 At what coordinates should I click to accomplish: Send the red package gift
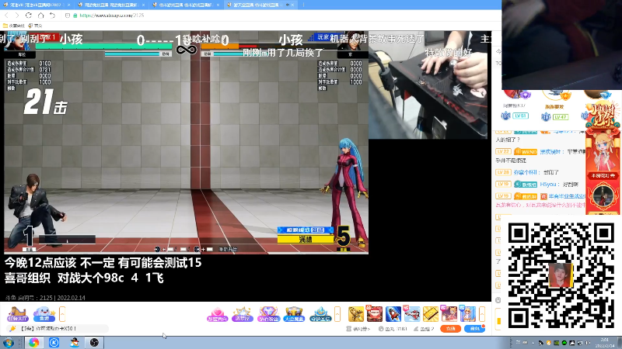pyautogui.click(x=374, y=314)
